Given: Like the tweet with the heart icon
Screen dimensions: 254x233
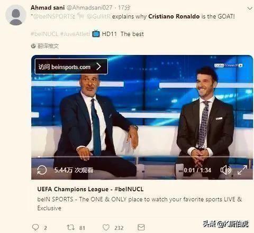Looking at the screenshot, I should pyautogui.click(x=106, y=227).
